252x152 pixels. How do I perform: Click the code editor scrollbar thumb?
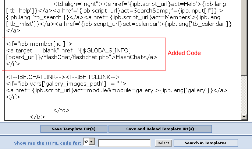(x=244, y=37)
